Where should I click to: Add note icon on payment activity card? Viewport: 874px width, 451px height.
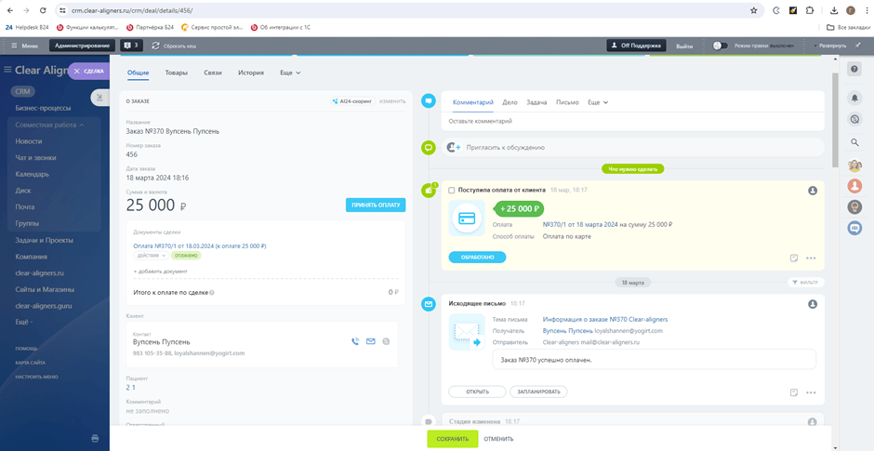pos(794,259)
